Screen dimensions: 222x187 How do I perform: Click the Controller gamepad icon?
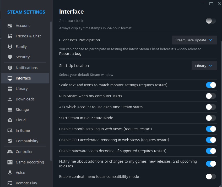click(x=10, y=152)
